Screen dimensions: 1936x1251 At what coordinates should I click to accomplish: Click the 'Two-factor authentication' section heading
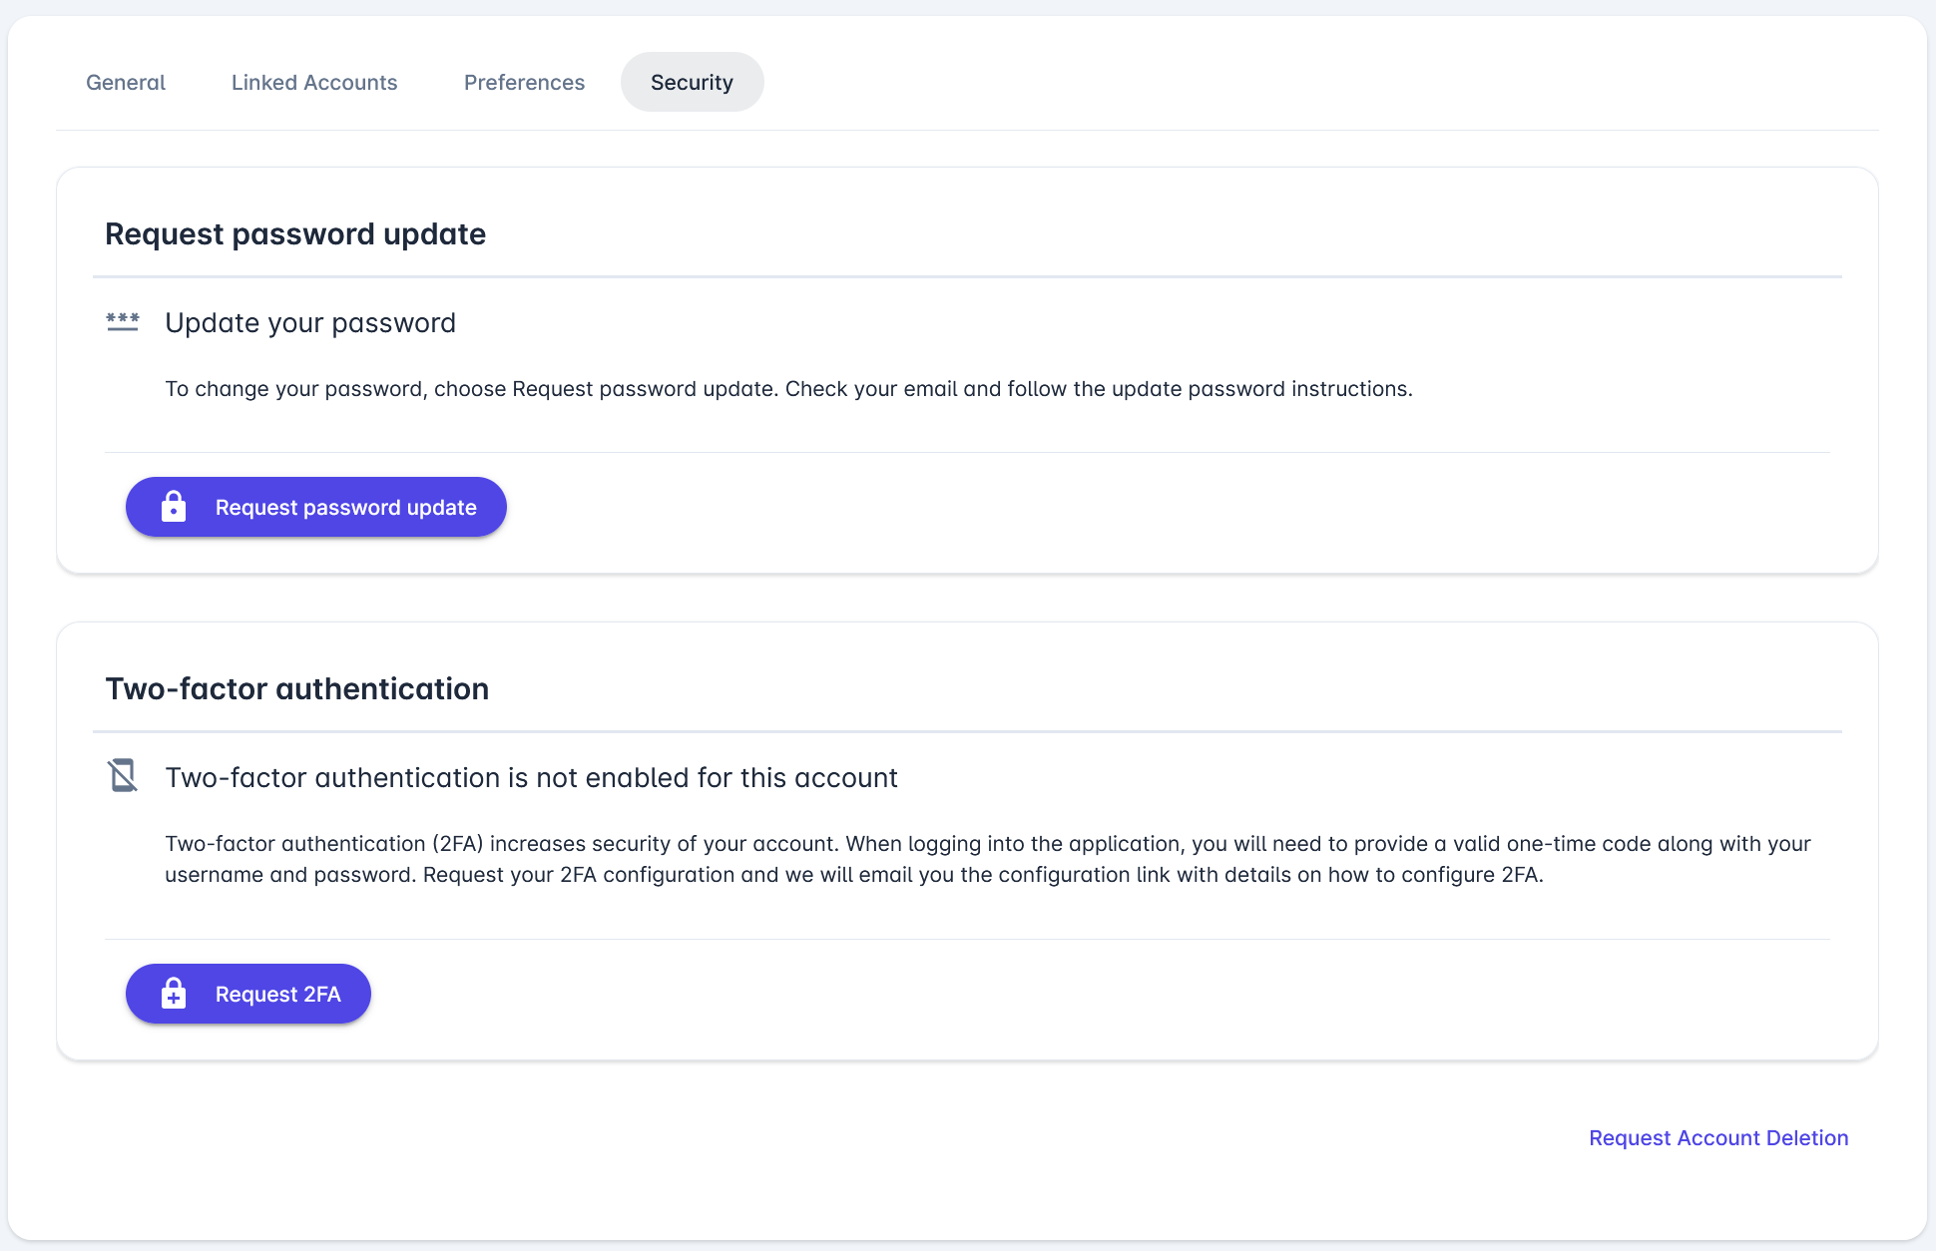(x=297, y=689)
